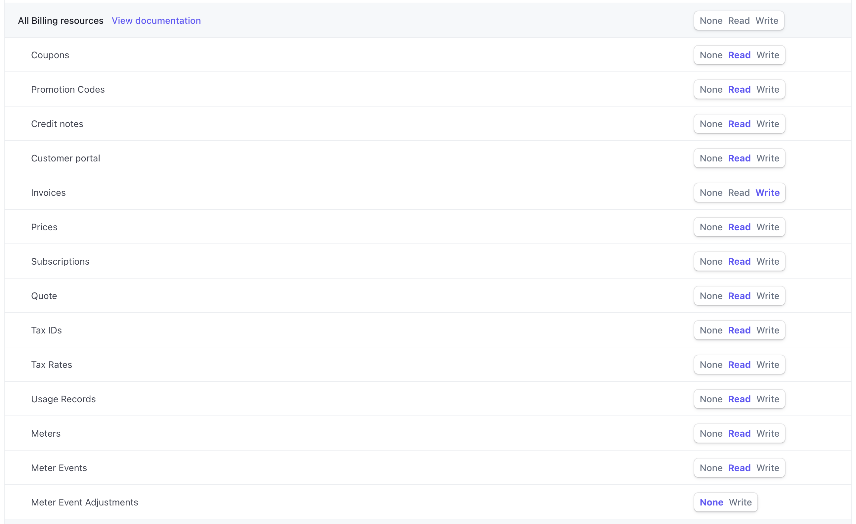Image resolution: width=856 pixels, height=524 pixels.
Task: Grant Write access to Credit notes
Action: click(x=768, y=124)
